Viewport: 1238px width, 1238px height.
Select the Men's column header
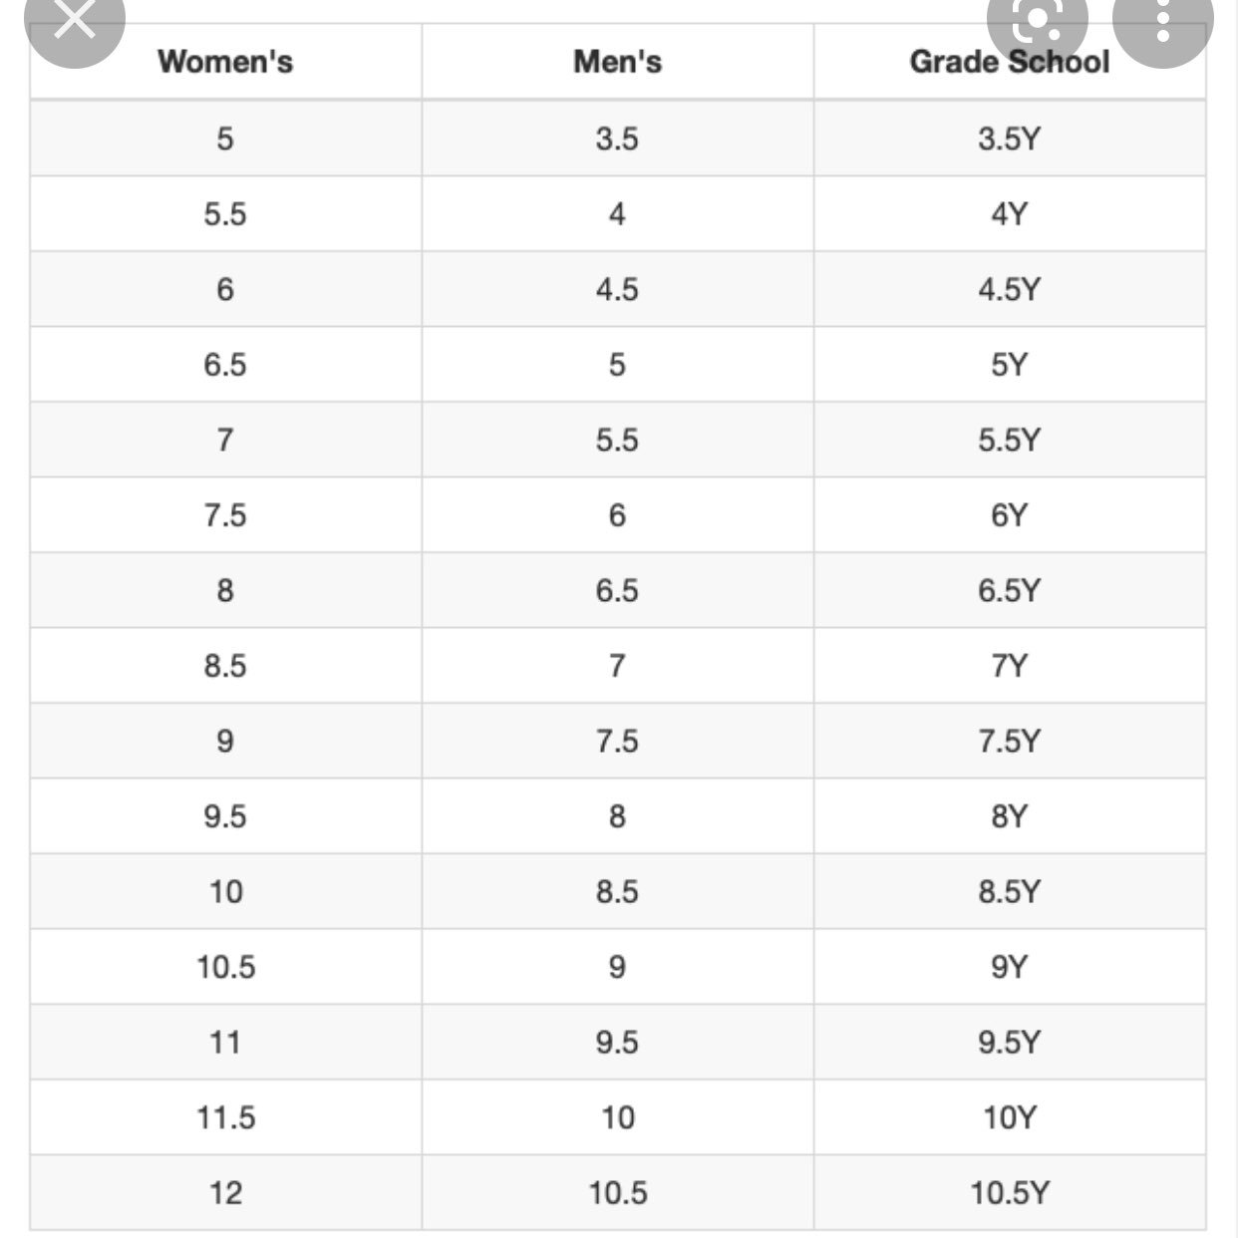click(x=617, y=62)
